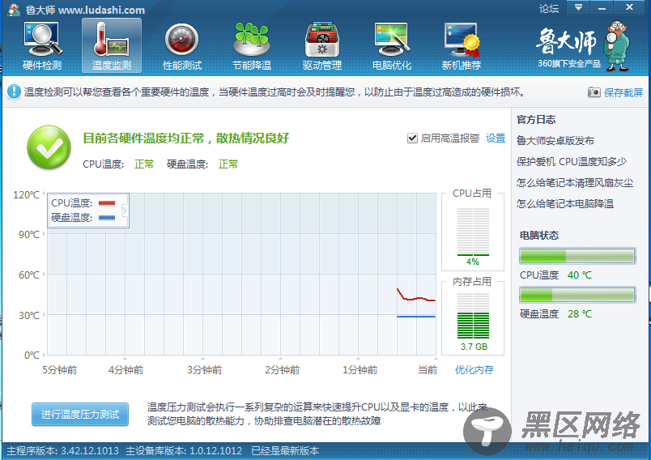Click the 已经是最新版本 status text
Image resolution: width=651 pixels, height=460 pixels.
tap(285, 451)
